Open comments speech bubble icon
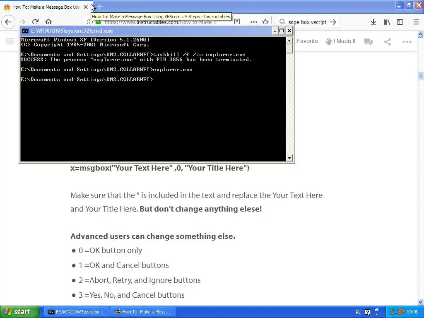The height and width of the screenshot is (318, 424). coord(368,42)
